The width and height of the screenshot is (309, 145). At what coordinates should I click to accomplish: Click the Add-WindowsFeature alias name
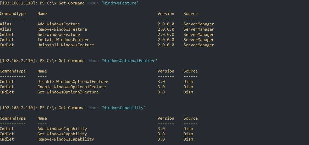[58, 24]
